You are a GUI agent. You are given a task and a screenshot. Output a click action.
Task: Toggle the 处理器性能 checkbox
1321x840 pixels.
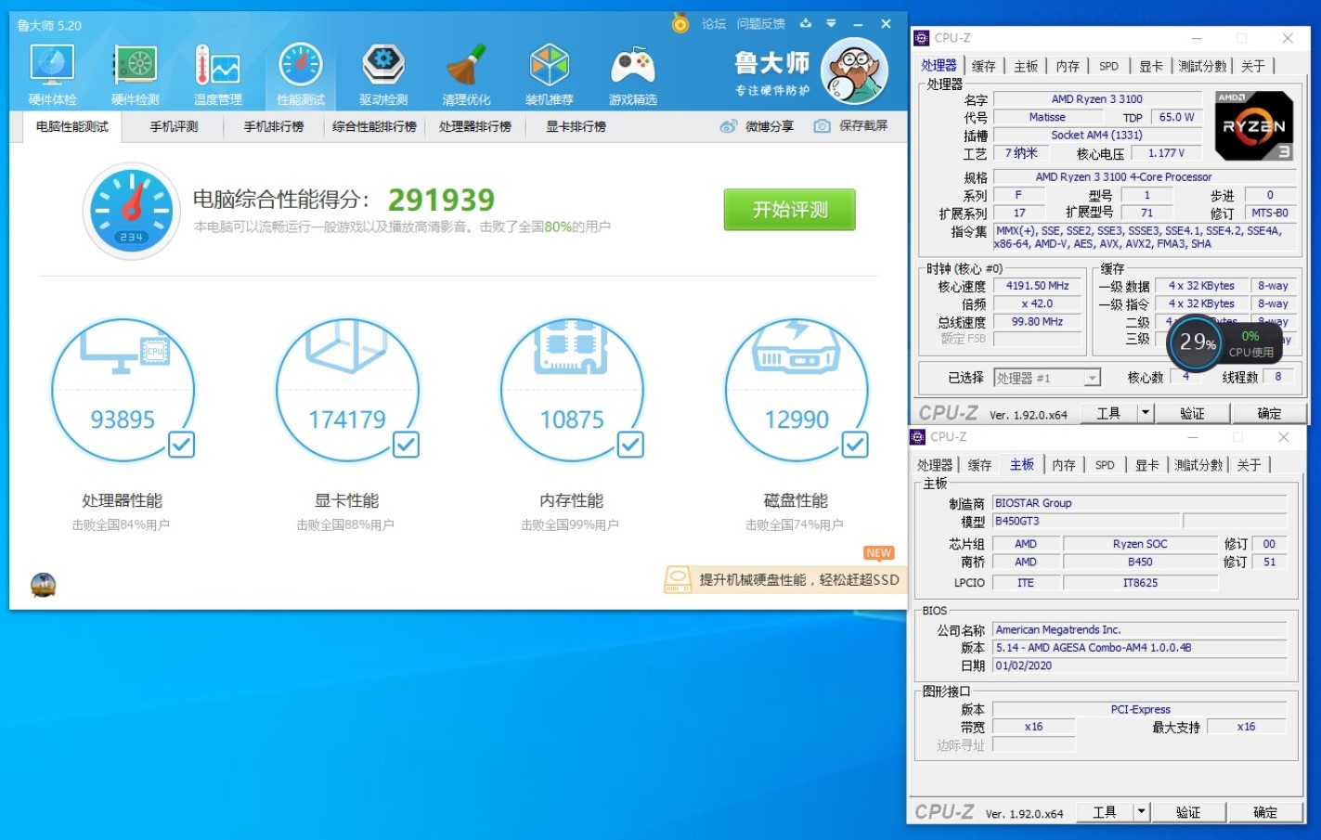click(x=182, y=445)
